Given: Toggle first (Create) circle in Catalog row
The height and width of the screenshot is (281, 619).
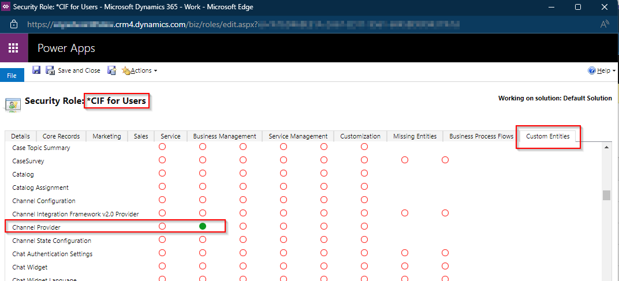Looking at the screenshot, I should pyautogui.click(x=162, y=173).
